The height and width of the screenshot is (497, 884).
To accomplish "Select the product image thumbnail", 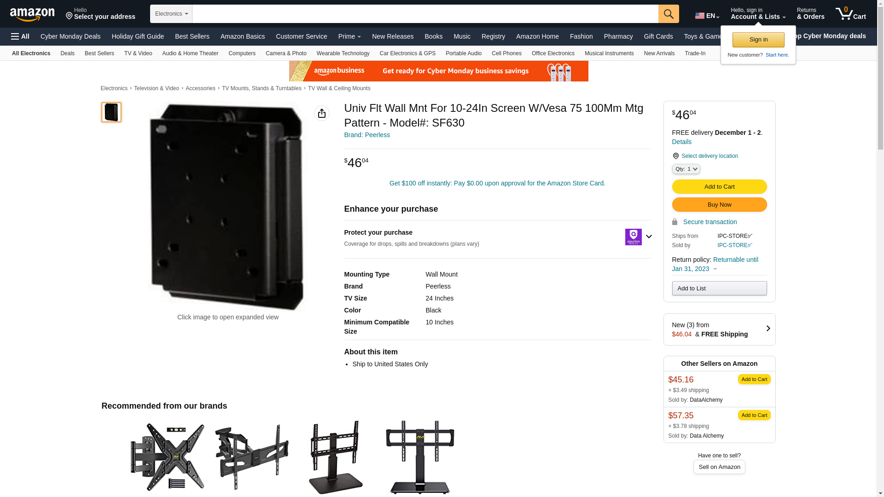I will 111,112.
